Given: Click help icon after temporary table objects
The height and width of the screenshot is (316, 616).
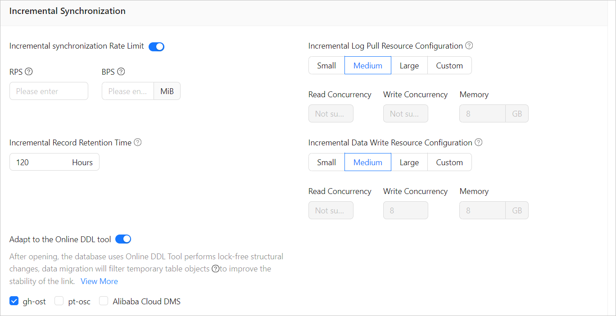Looking at the screenshot, I should [216, 269].
